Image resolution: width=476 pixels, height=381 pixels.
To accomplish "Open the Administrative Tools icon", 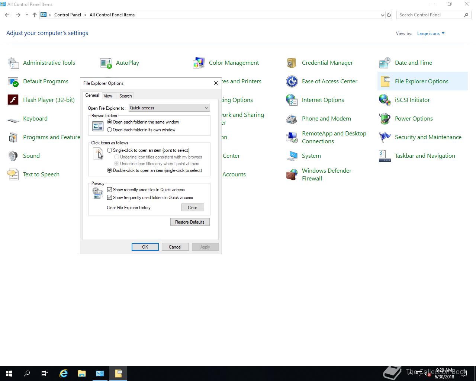I will pyautogui.click(x=13, y=63).
